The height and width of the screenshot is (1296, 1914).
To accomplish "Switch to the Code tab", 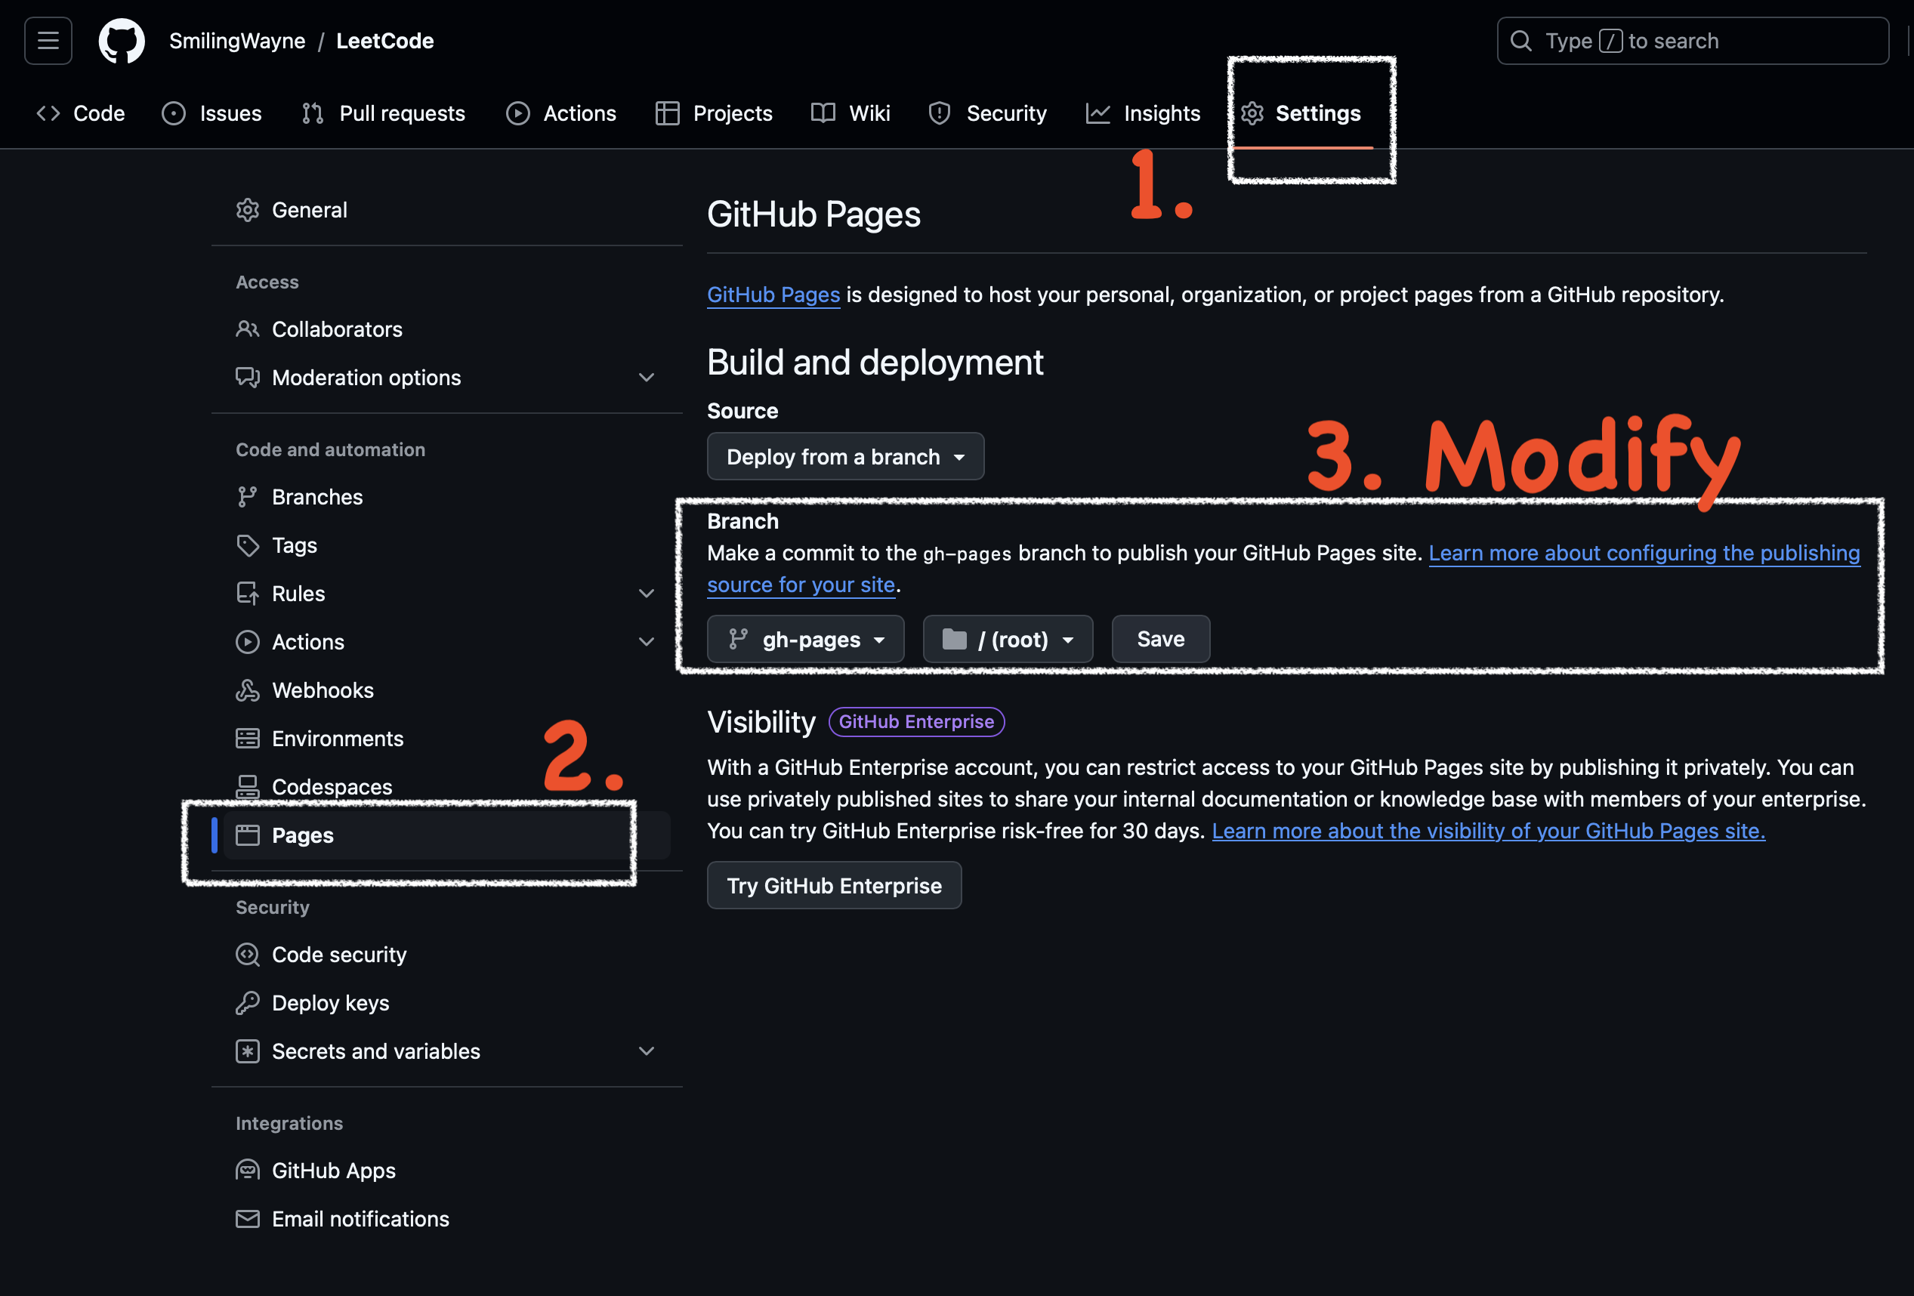I will click(81, 113).
